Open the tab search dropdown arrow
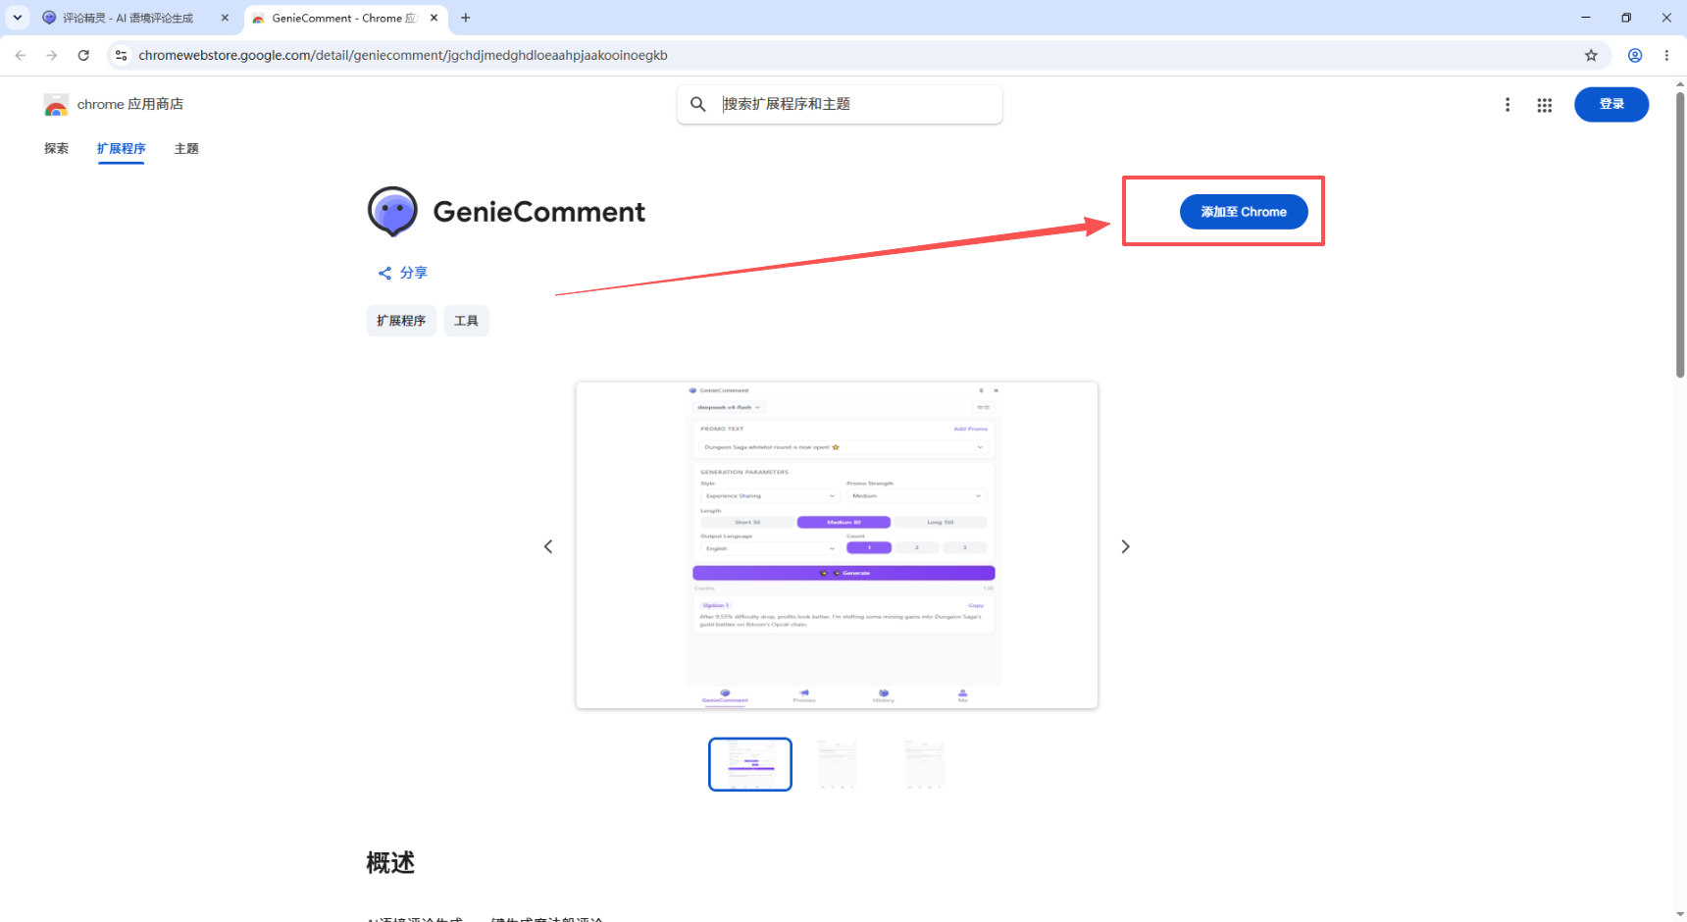This screenshot has width=1687, height=922. [x=18, y=18]
